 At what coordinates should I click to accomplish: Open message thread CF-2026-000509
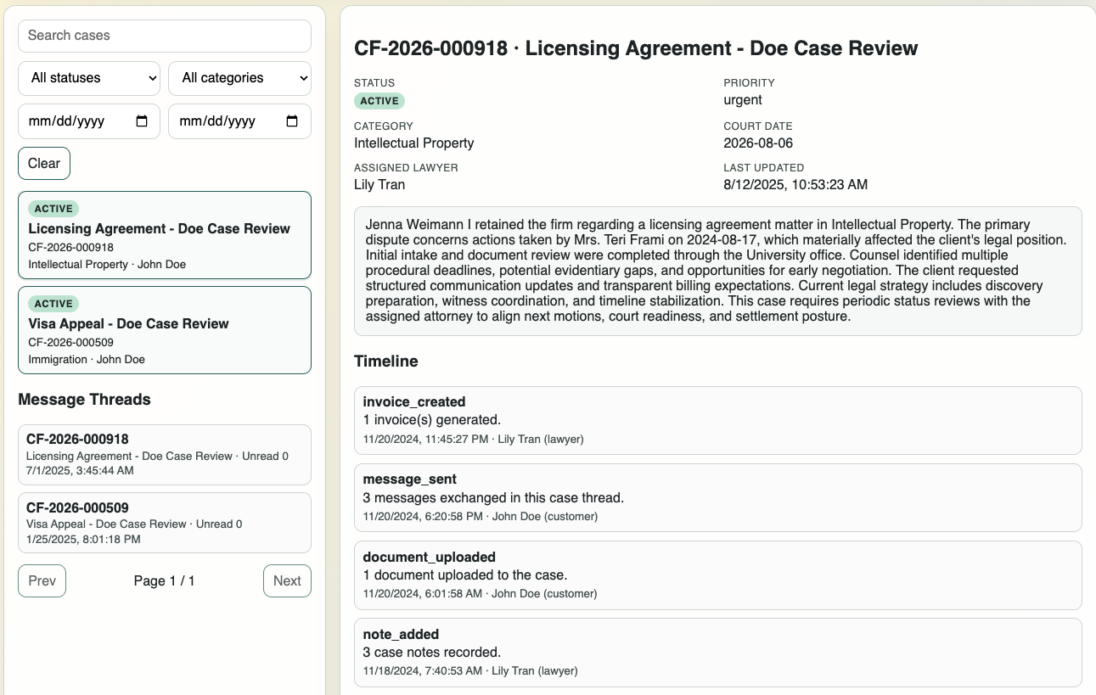pos(165,523)
